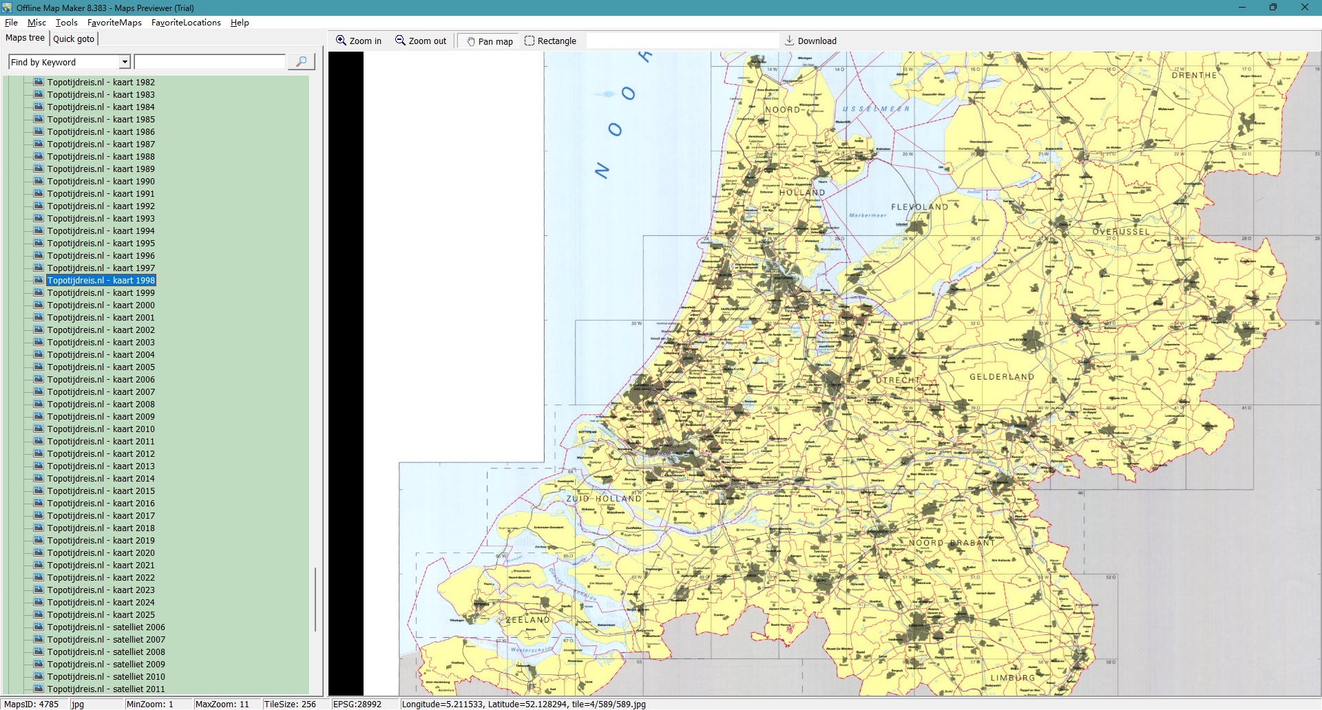Click the Zoom out magnifier icon
Image resolution: width=1322 pixels, height=710 pixels.
pyautogui.click(x=400, y=41)
